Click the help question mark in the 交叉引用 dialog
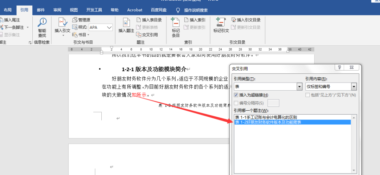Viewport: 380px width, 175px height. (339, 67)
